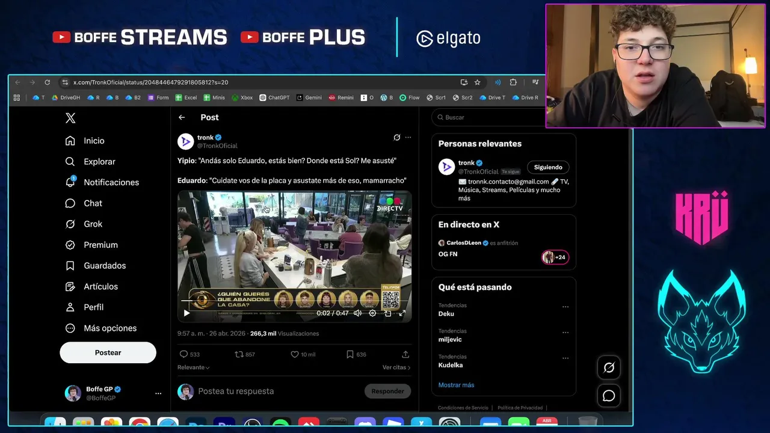Open the post's three-dot more menu
Viewport: 770px width, 433px height.
click(x=408, y=137)
